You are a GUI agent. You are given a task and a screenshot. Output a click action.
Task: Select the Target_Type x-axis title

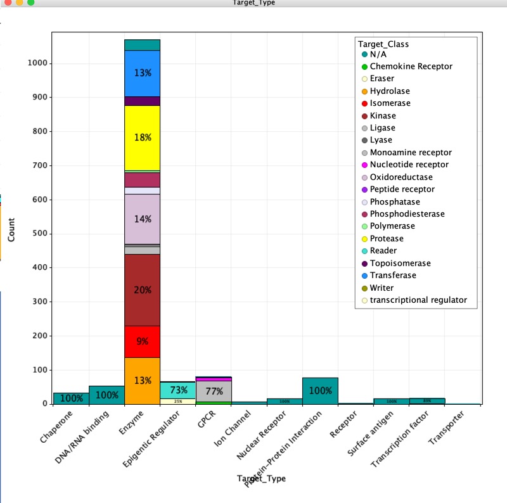(x=261, y=478)
